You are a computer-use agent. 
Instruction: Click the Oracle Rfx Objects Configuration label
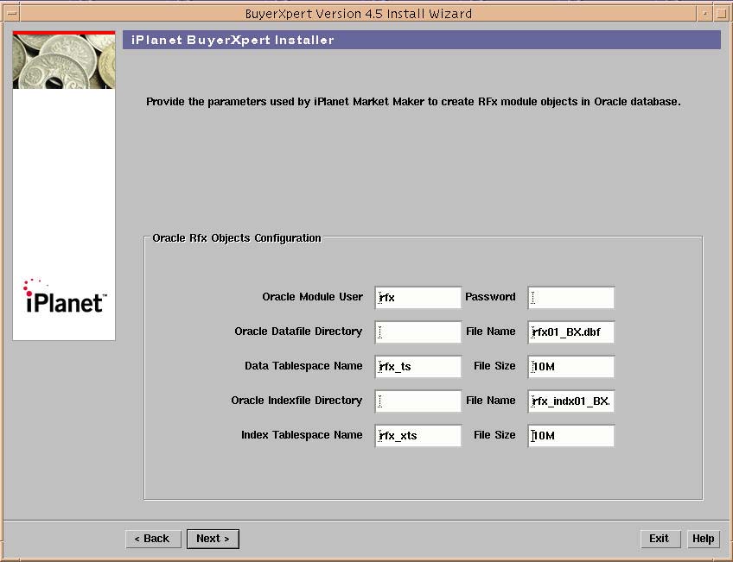(x=237, y=238)
